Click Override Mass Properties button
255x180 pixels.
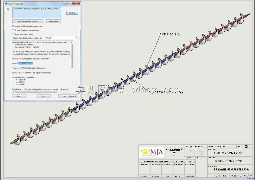click(x=28, y=21)
